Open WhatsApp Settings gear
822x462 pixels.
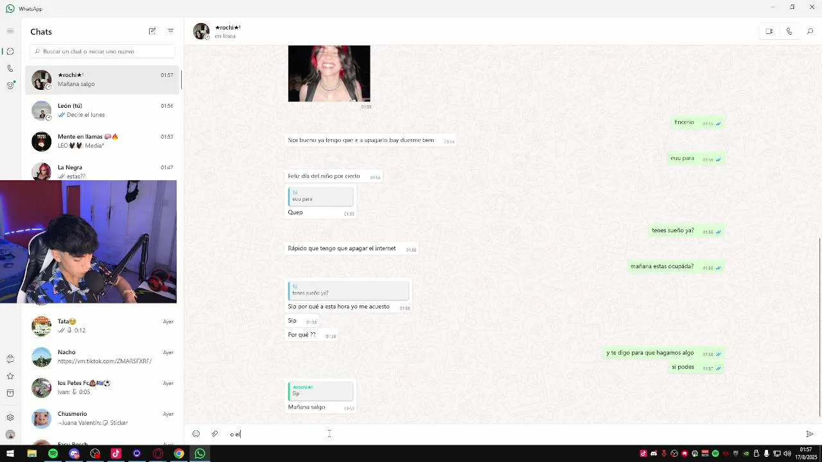[10, 417]
